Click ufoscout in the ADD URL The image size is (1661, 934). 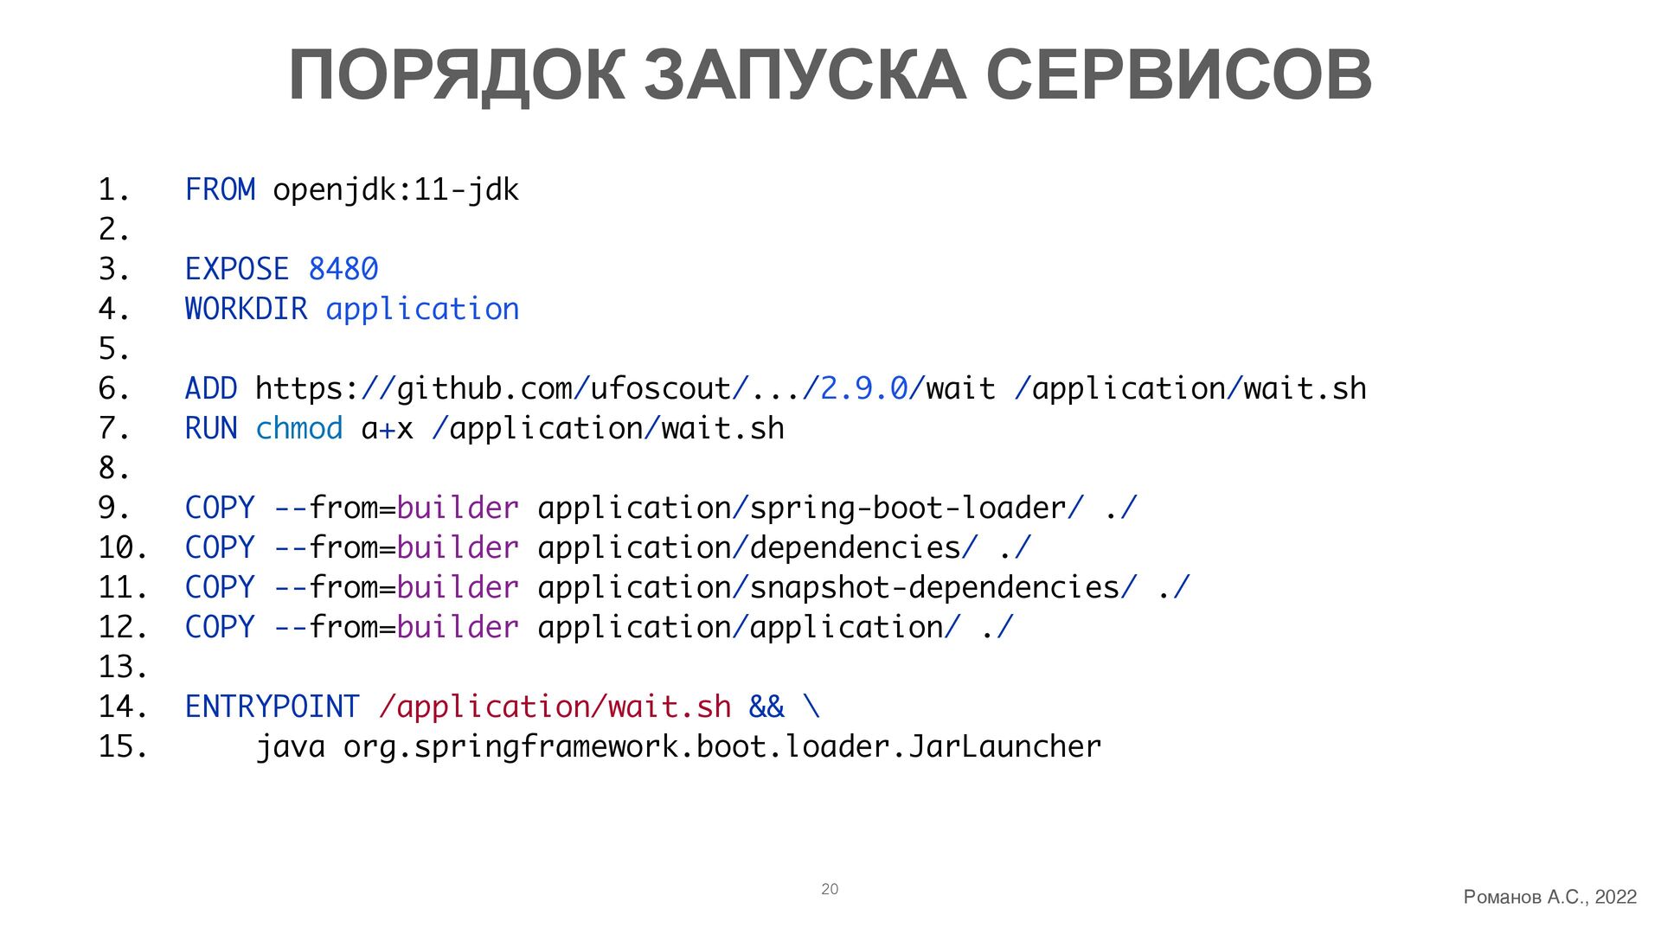660,388
